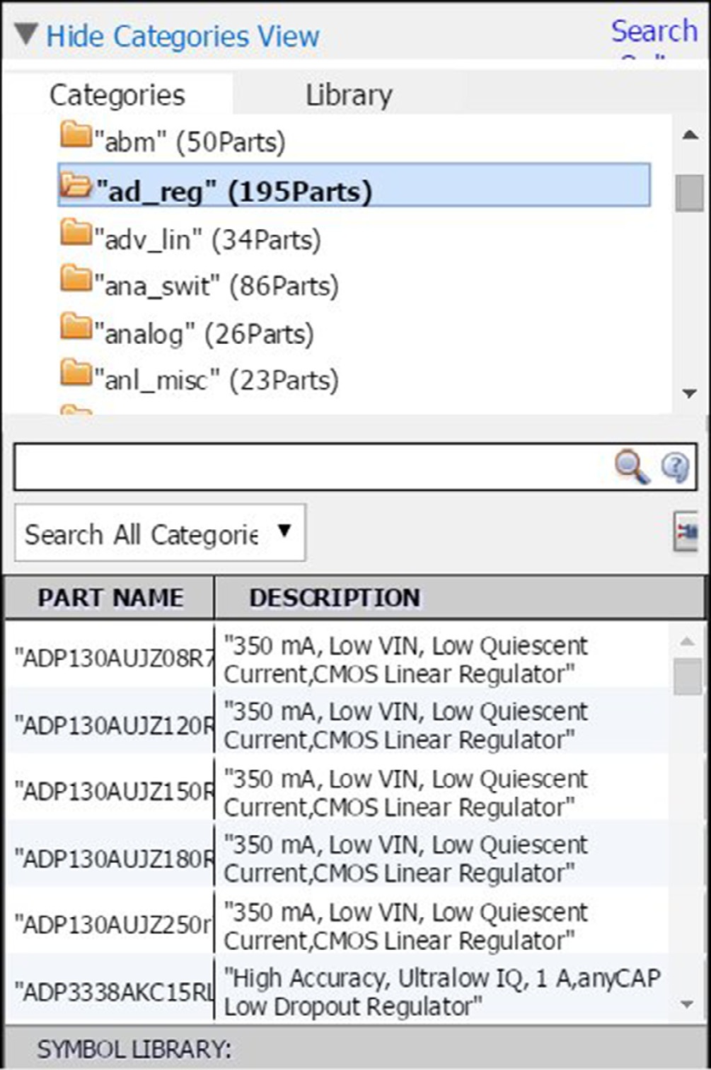Screen dimensions: 711x1070
Task: Click the parts table scrollbar thumb
Action: [688, 677]
